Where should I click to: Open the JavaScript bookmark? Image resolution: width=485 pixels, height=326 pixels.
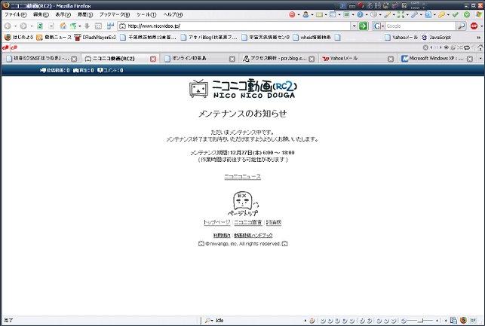click(x=437, y=38)
